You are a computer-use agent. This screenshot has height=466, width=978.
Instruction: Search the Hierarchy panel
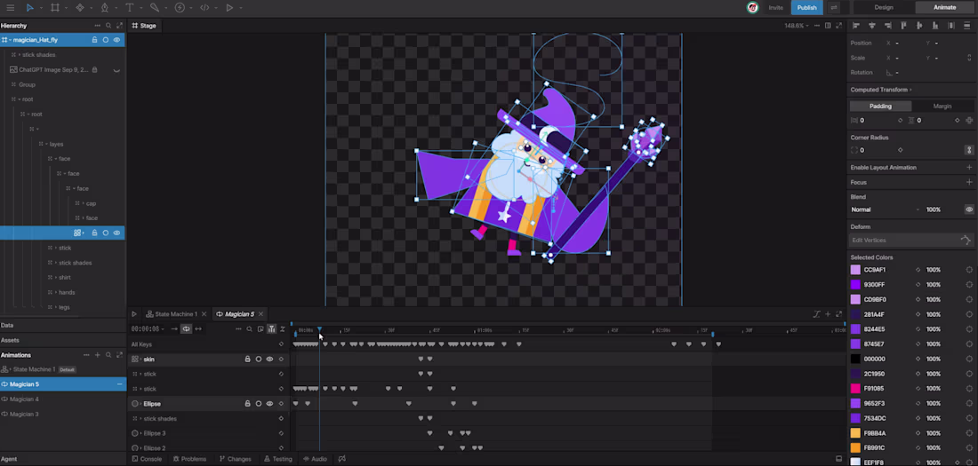click(x=108, y=26)
